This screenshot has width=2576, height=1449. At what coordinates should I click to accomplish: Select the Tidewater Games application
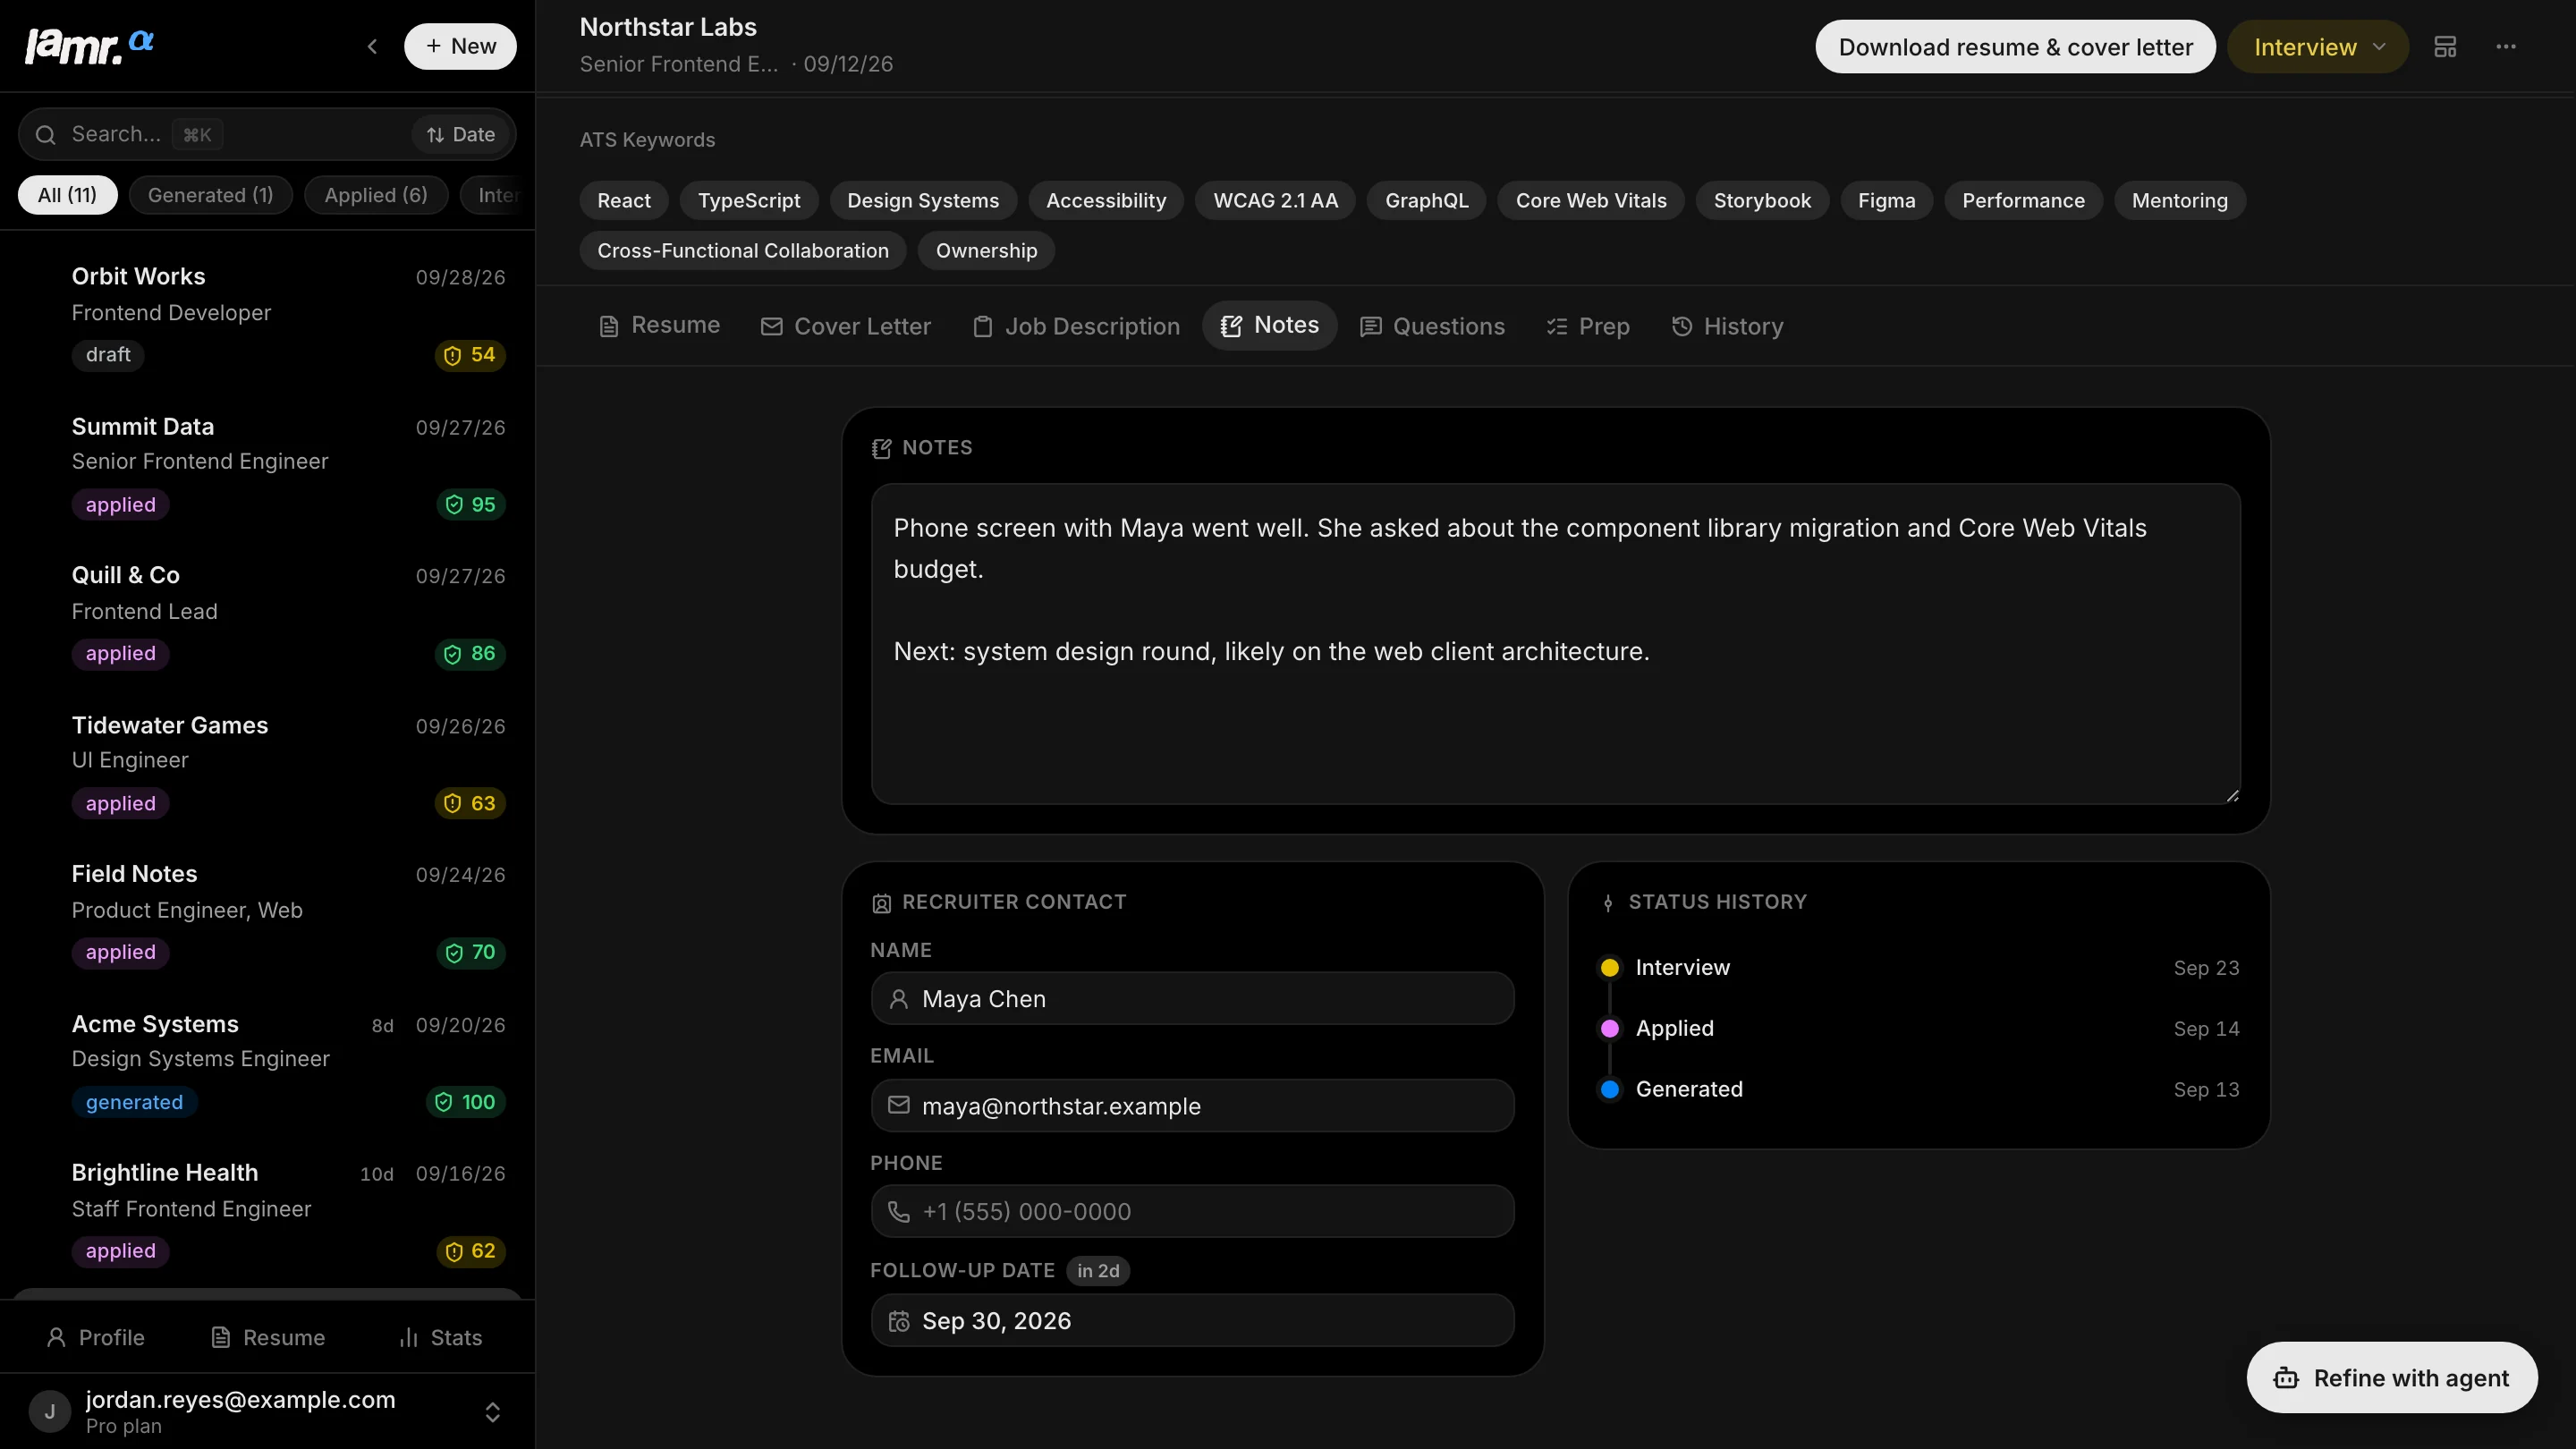[x=268, y=764]
